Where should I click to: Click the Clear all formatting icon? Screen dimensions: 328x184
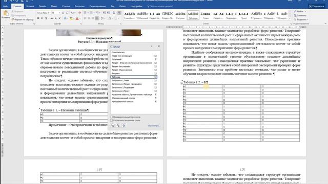pyautogui.click(x=79, y=13)
